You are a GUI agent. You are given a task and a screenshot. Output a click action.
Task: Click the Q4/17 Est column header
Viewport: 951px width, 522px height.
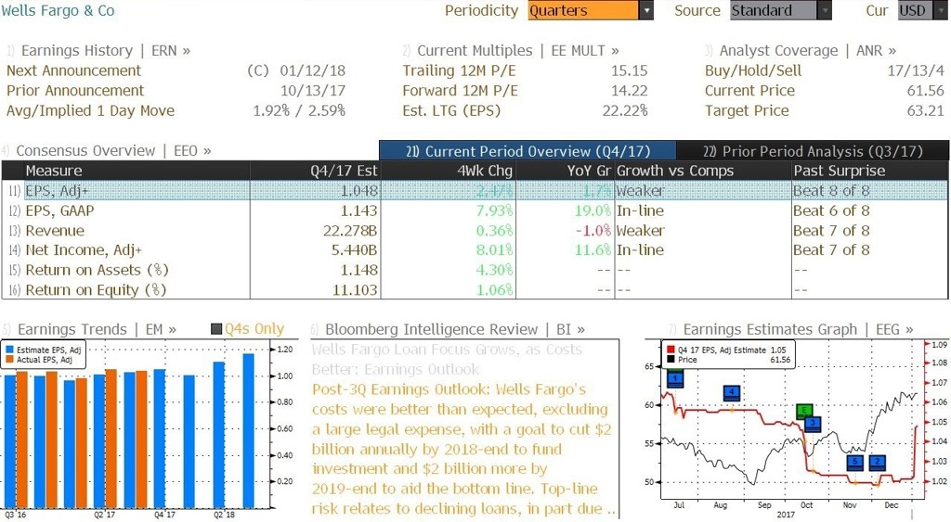point(315,171)
